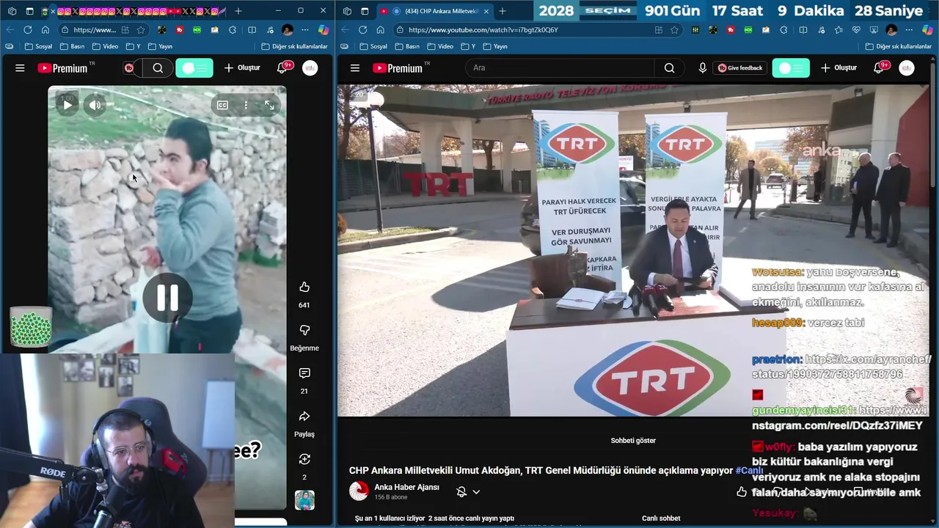939x528 pixels.
Task: Open Basın bookmarks folder in right window
Action: 407,46
